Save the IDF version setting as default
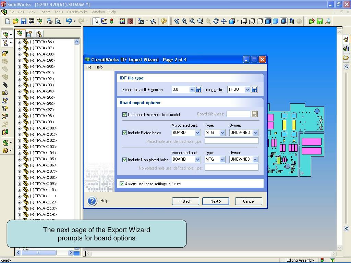Viewport: 351px width, 263px height. click(198, 90)
